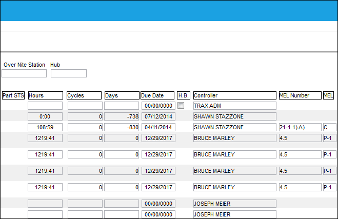Sort by the H.B. column header

point(184,95)
